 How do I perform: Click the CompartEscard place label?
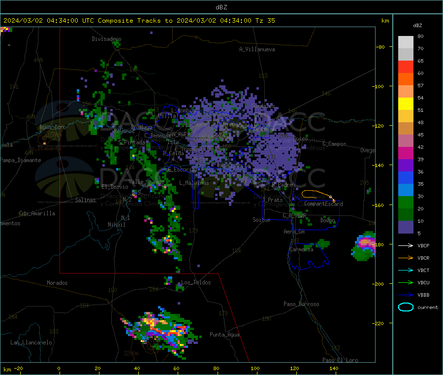point(323,204)
